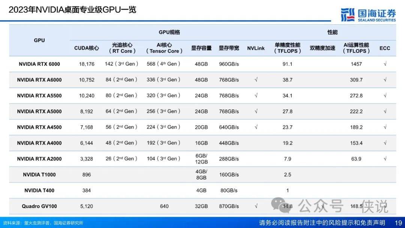The width and height of the screenshot is (405, 228).
Task: Select the "NVIDIA RTX 6000" row label
Action: (39, 64)
